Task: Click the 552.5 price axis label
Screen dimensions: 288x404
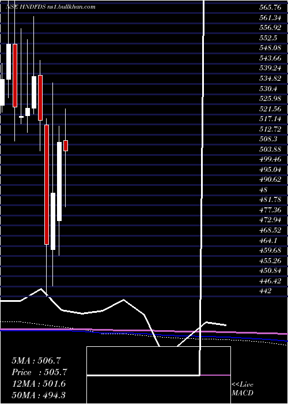Action: (x=268, y=38)
